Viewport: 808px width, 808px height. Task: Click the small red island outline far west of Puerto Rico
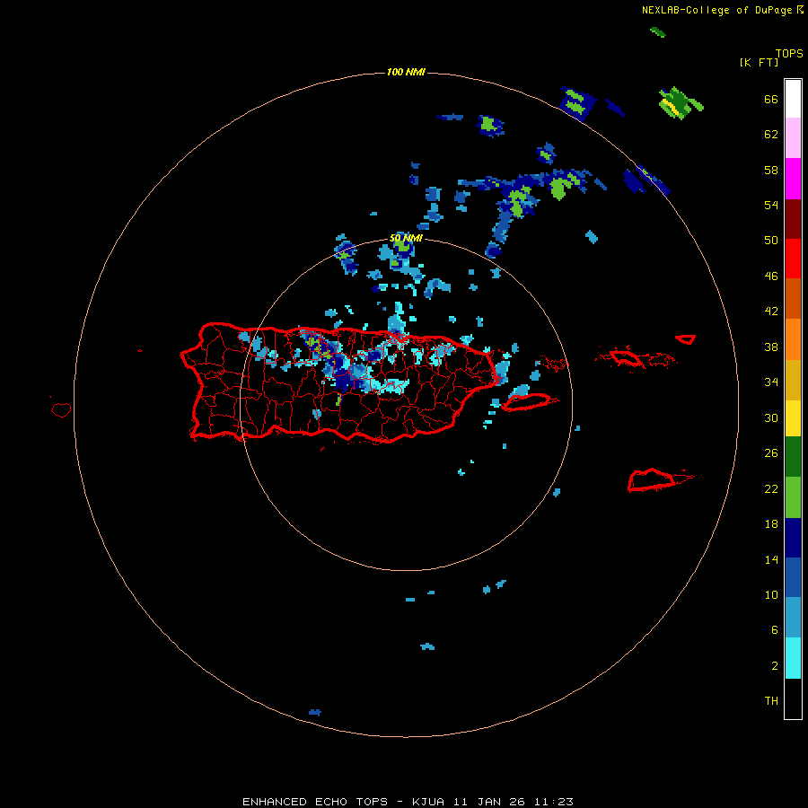pos(61,409)
